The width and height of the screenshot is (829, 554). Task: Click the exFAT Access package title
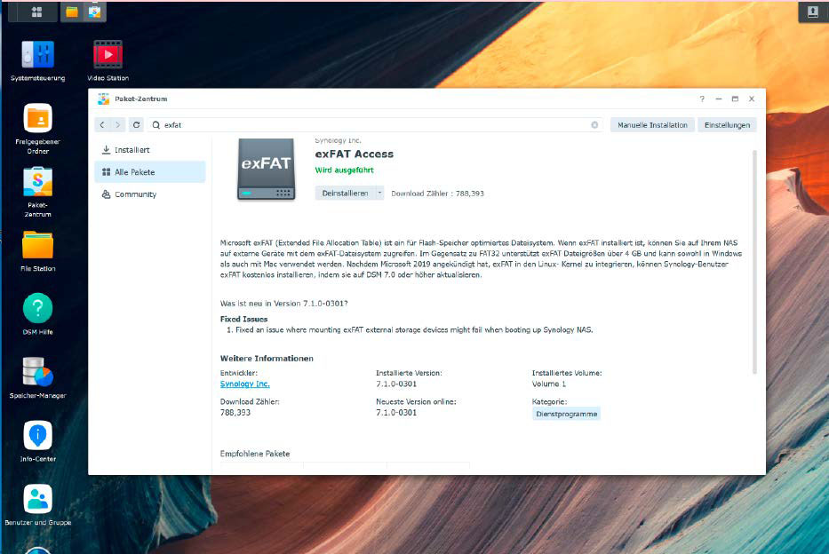point(355,154)
